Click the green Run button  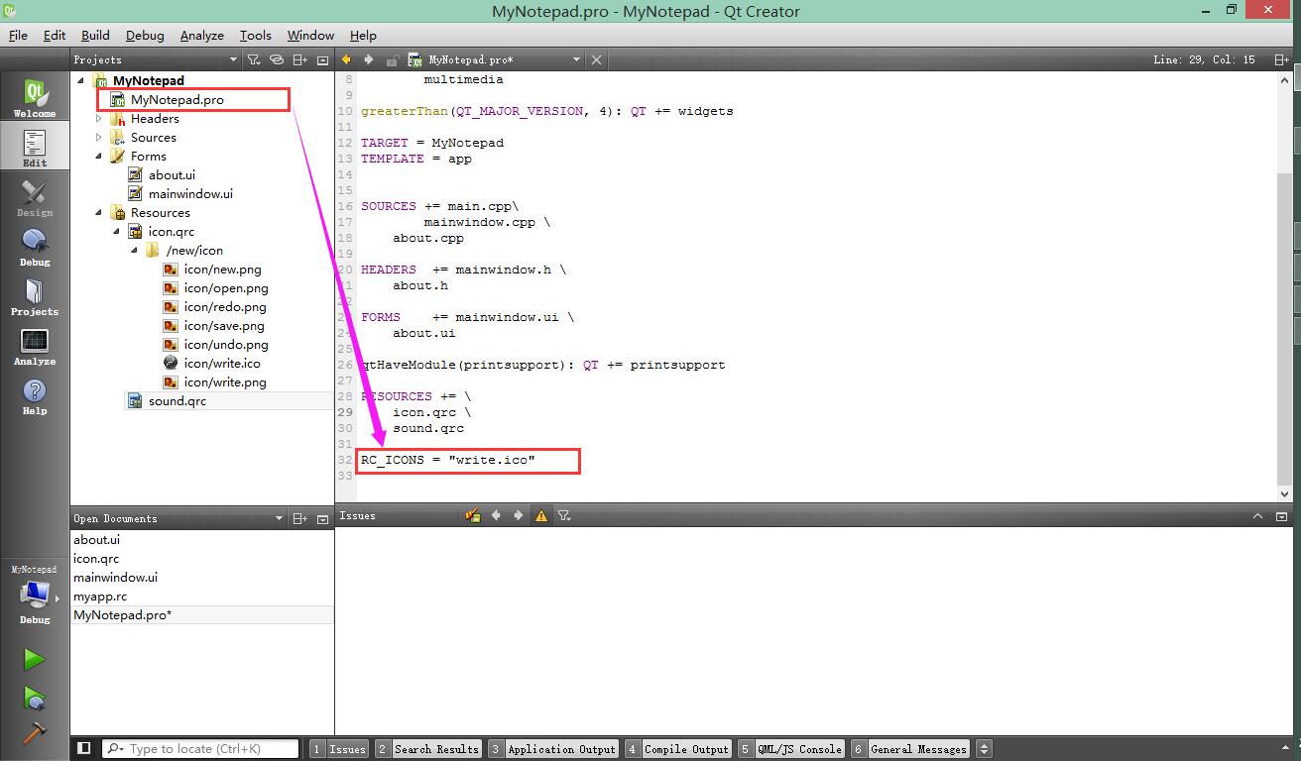click(35, 660)
